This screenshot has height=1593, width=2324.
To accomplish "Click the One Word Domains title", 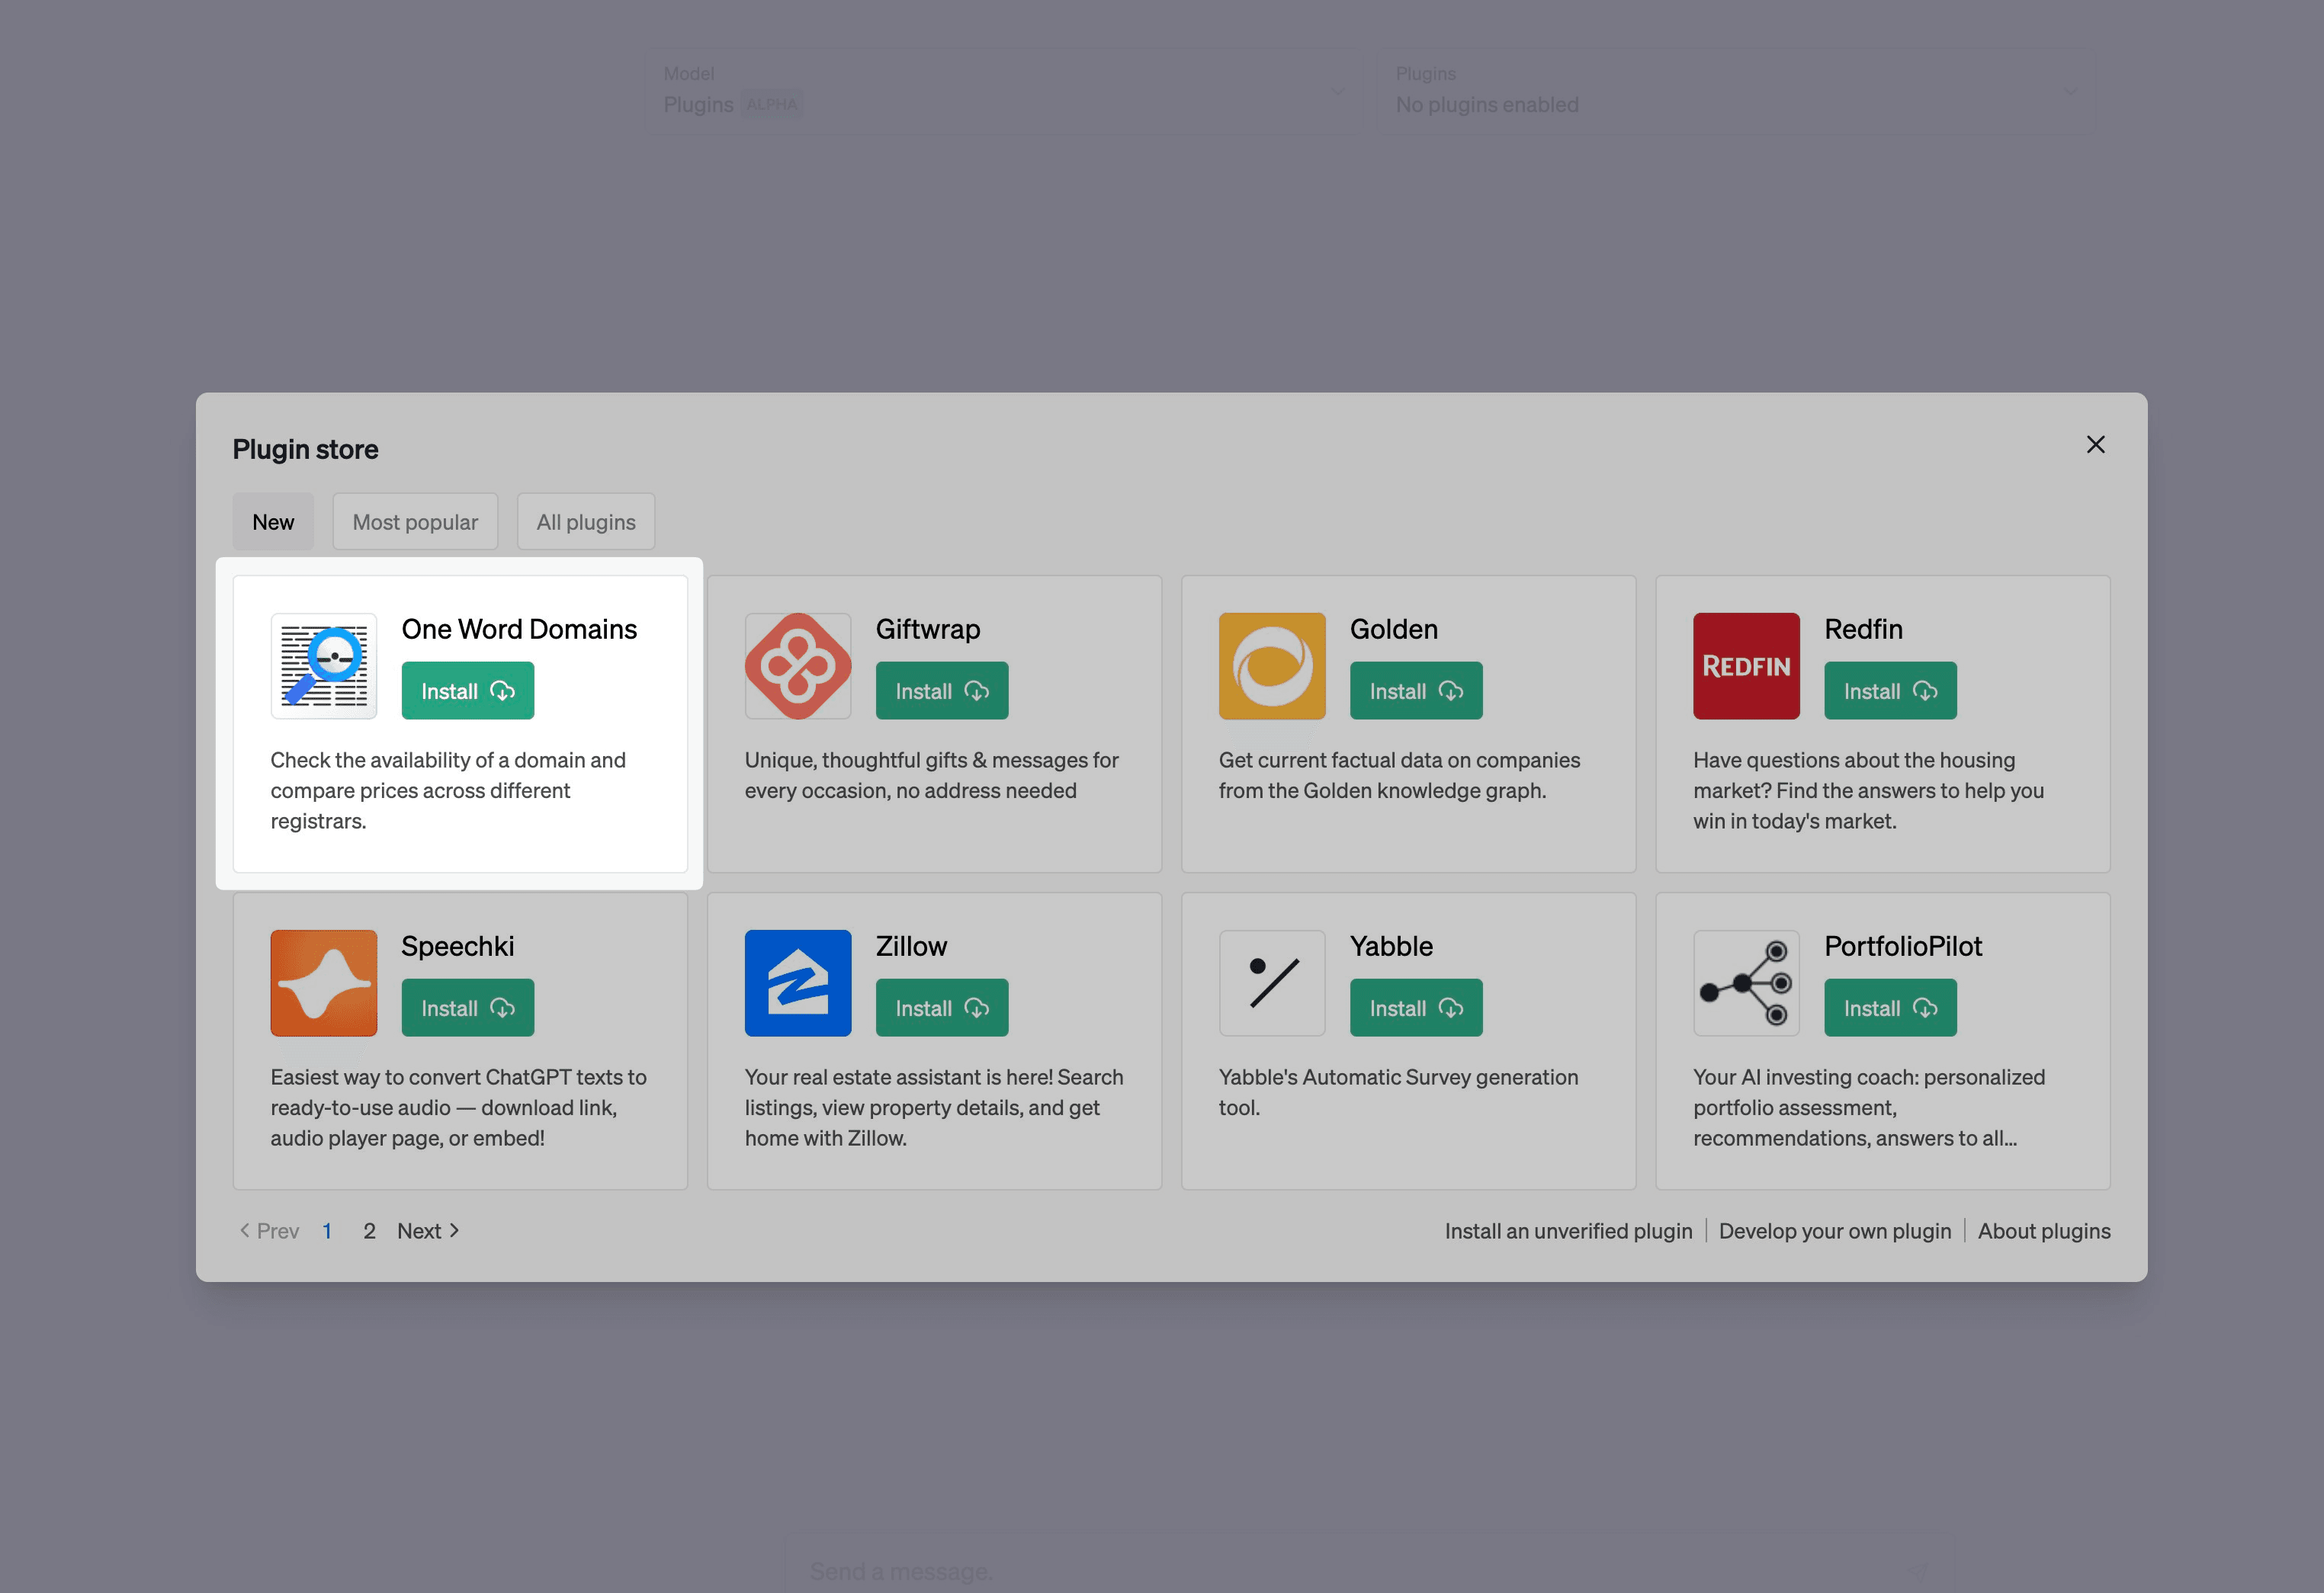I will pyautogui.click(x=519, y=629).
